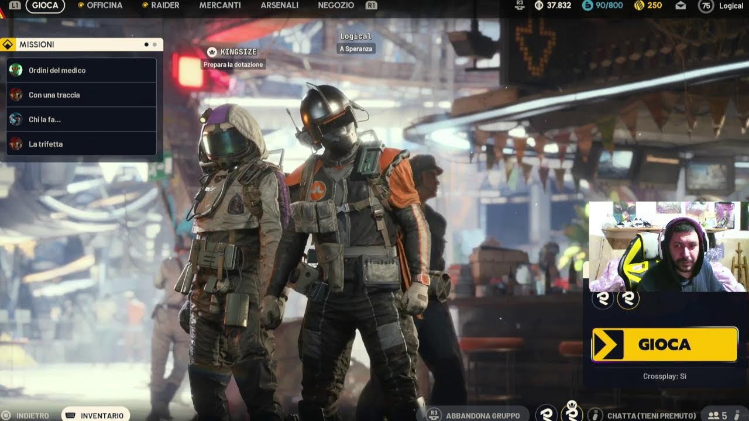Click the blue stash icon beside 90/800
The height and width of the screenshot is (421, 749).
[x=587, y=5]
